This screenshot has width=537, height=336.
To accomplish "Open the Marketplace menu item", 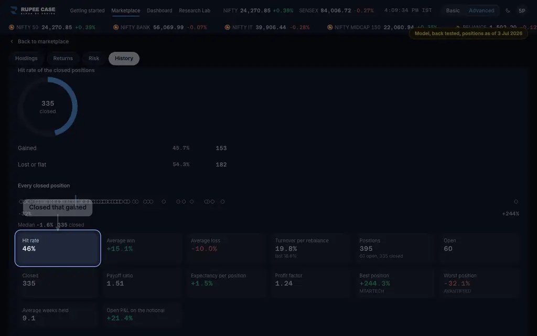I will 126,10.
